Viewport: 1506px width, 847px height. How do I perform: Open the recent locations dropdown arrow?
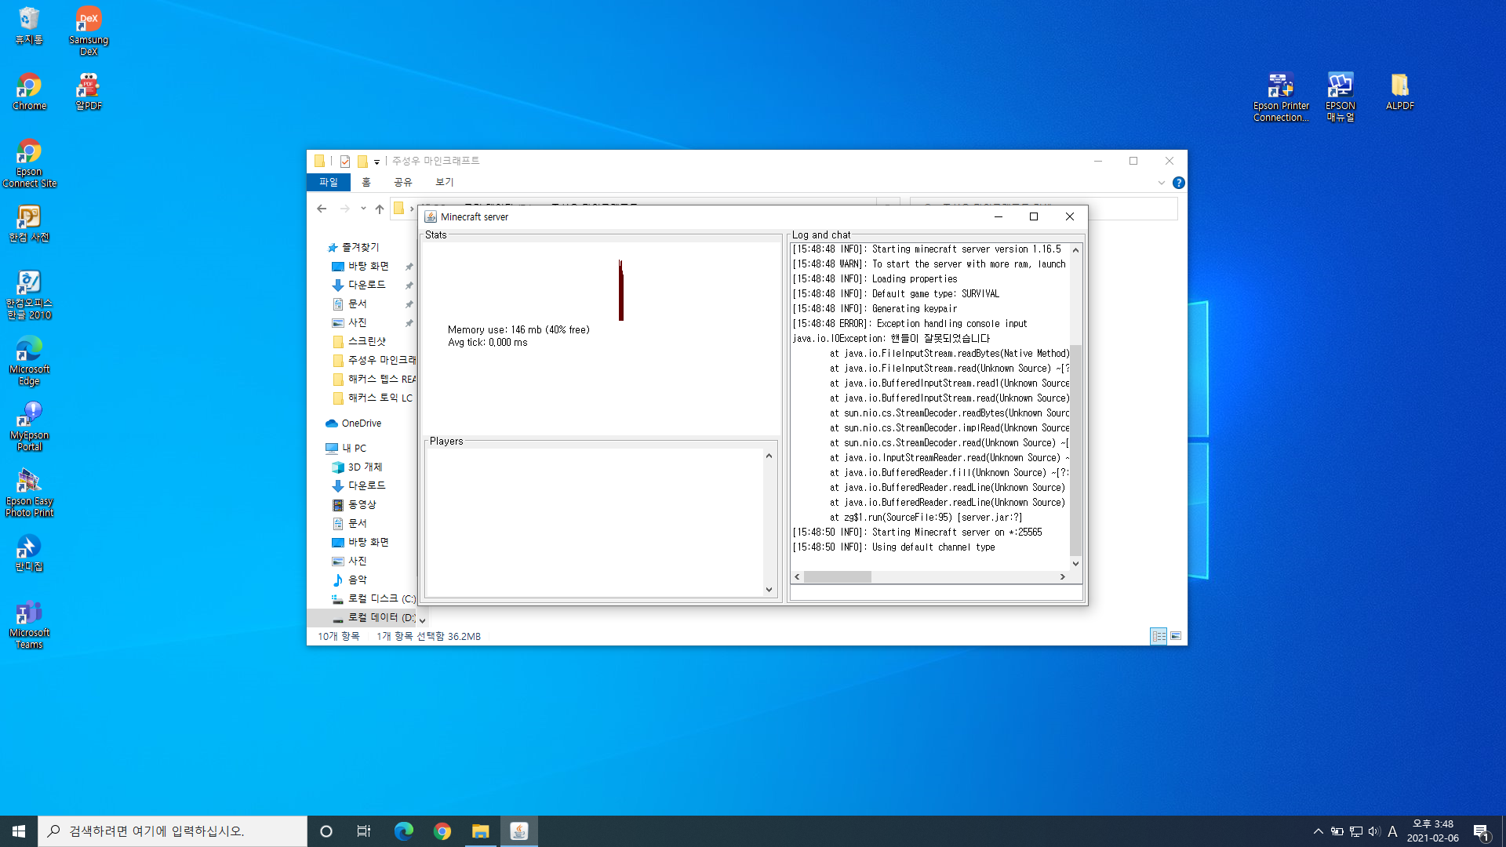[x=363, y=209]
